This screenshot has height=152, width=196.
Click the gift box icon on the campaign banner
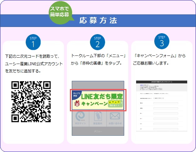(x=77, y=103)
